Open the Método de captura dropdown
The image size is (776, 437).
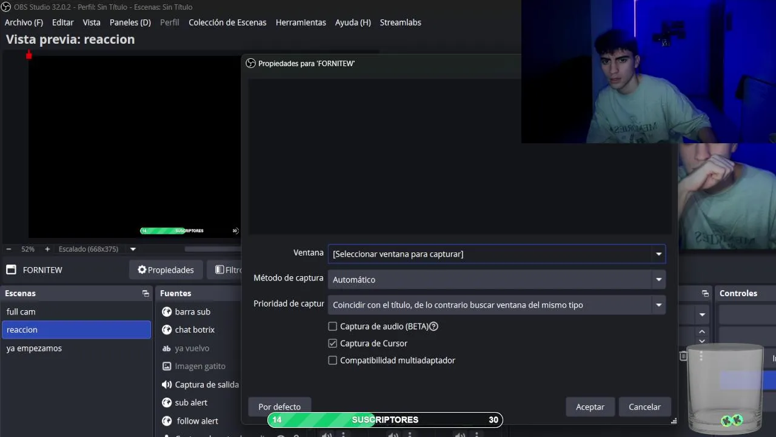click(x=497, y=279)
